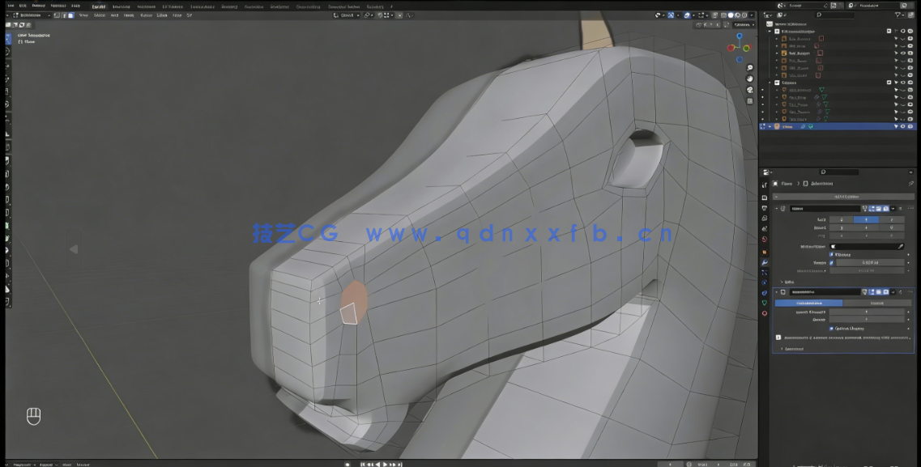Image resolution: width=921 pixels, height=467 pixels.
Task: Collapse the Mirror modifier panel
Action: (777, 206)
